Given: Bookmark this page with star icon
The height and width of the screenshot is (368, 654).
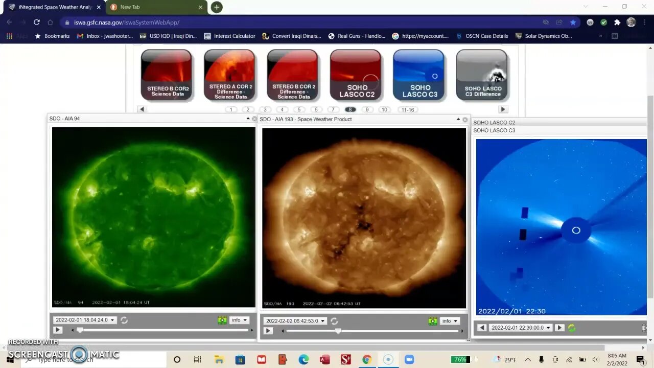Looking at the screenshot, I should tap(573, 22).
